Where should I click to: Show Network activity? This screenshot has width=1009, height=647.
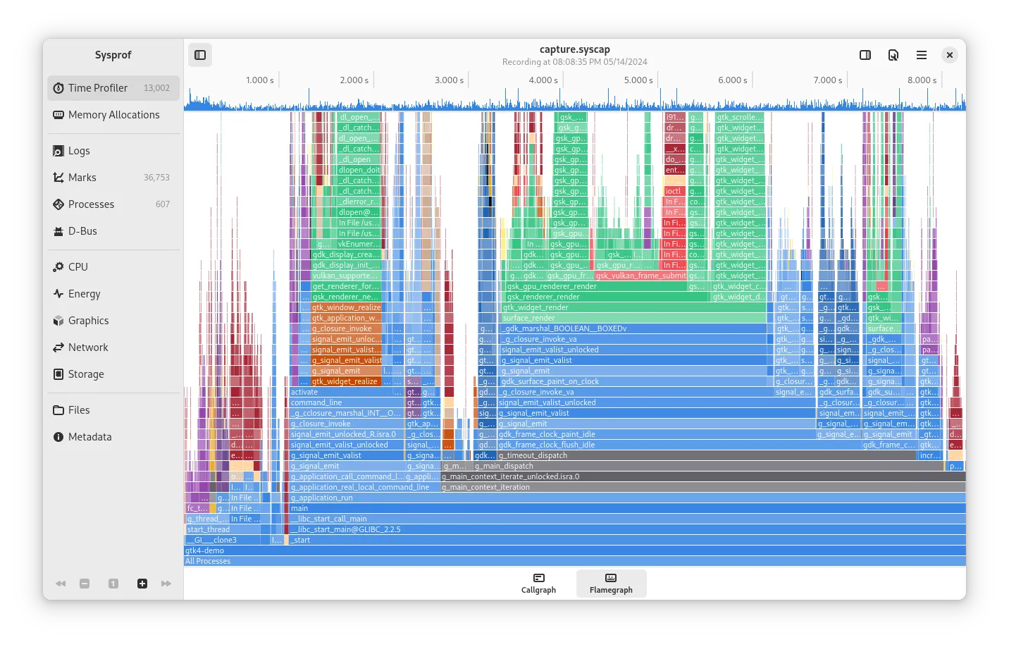coord(88,347)
